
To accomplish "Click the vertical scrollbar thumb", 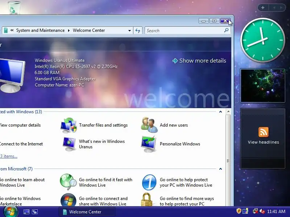I will tap(228, 161).
